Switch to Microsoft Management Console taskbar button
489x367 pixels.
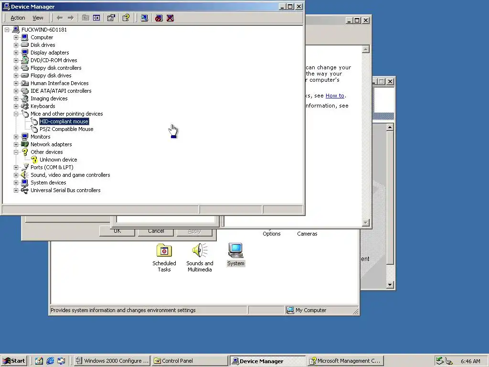coord(345,361)
